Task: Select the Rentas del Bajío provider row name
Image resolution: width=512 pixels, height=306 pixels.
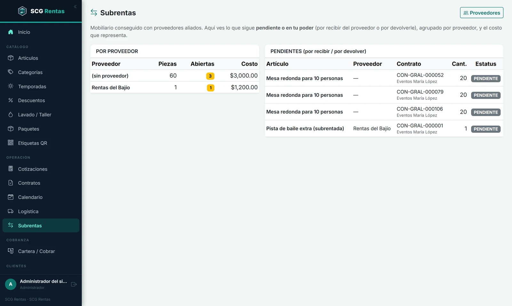Action: pos(111,88)
